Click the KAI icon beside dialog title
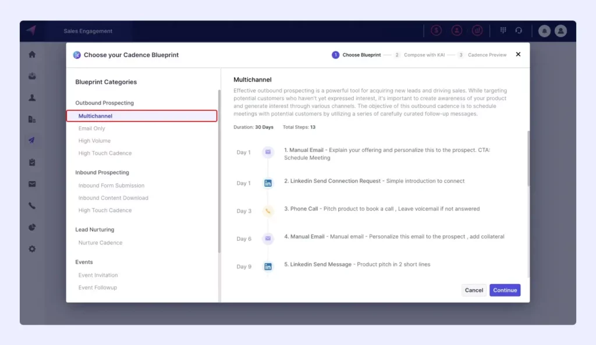Image resolution: width=596 pixels, height=345 pixels. pos(77,55)
